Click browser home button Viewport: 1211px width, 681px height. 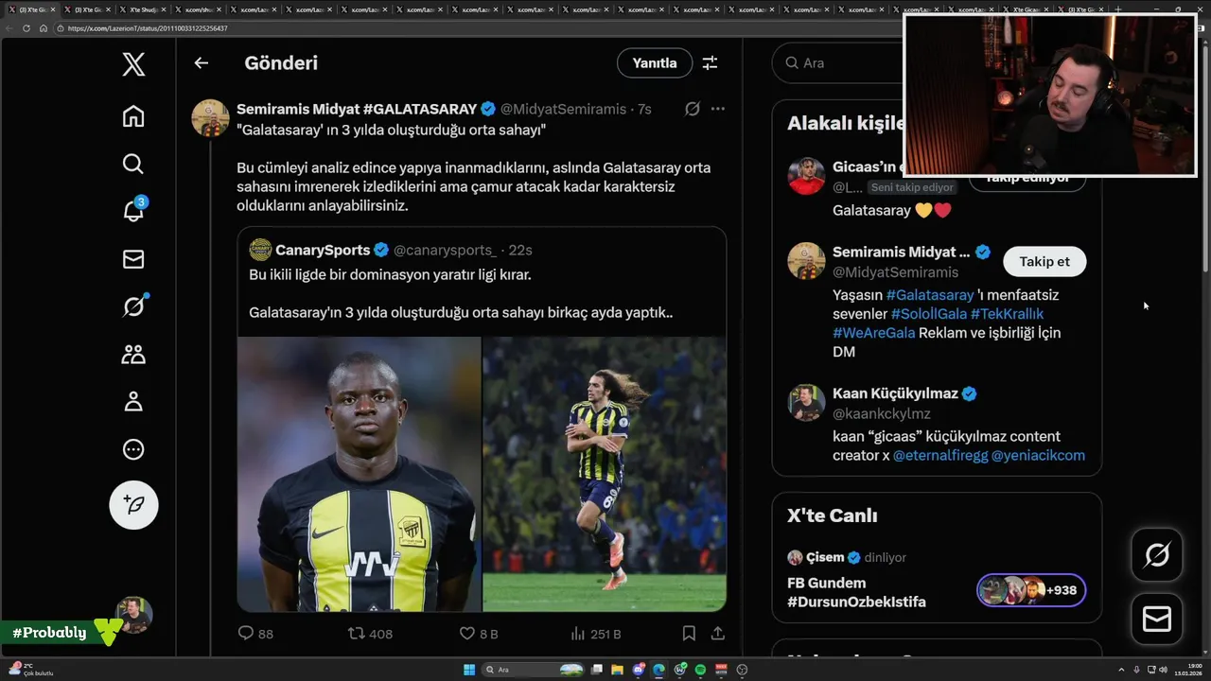coord(43,28)
